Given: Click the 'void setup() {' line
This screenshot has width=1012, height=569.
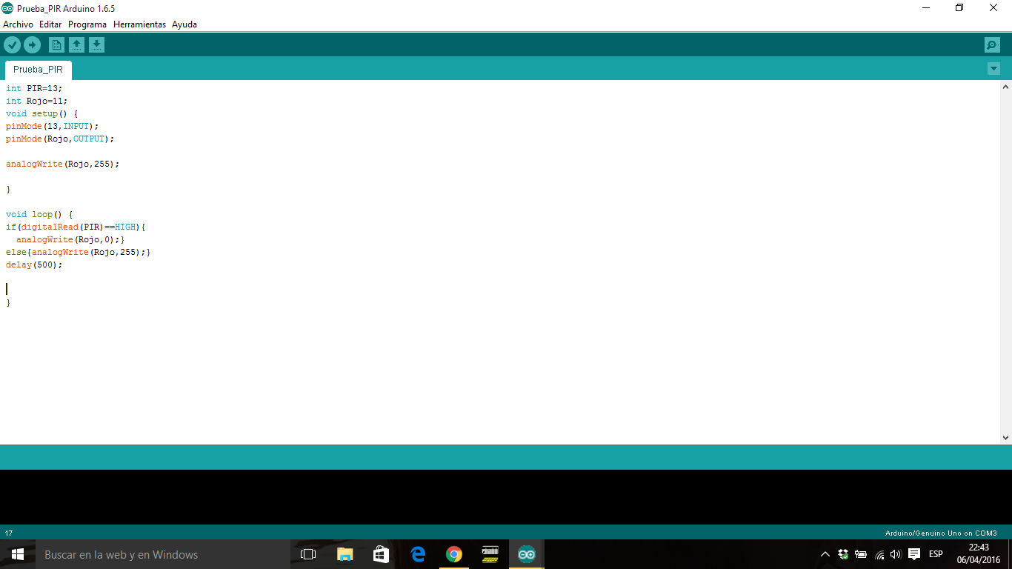Looking at the screenshot, I should pos(42,113).
